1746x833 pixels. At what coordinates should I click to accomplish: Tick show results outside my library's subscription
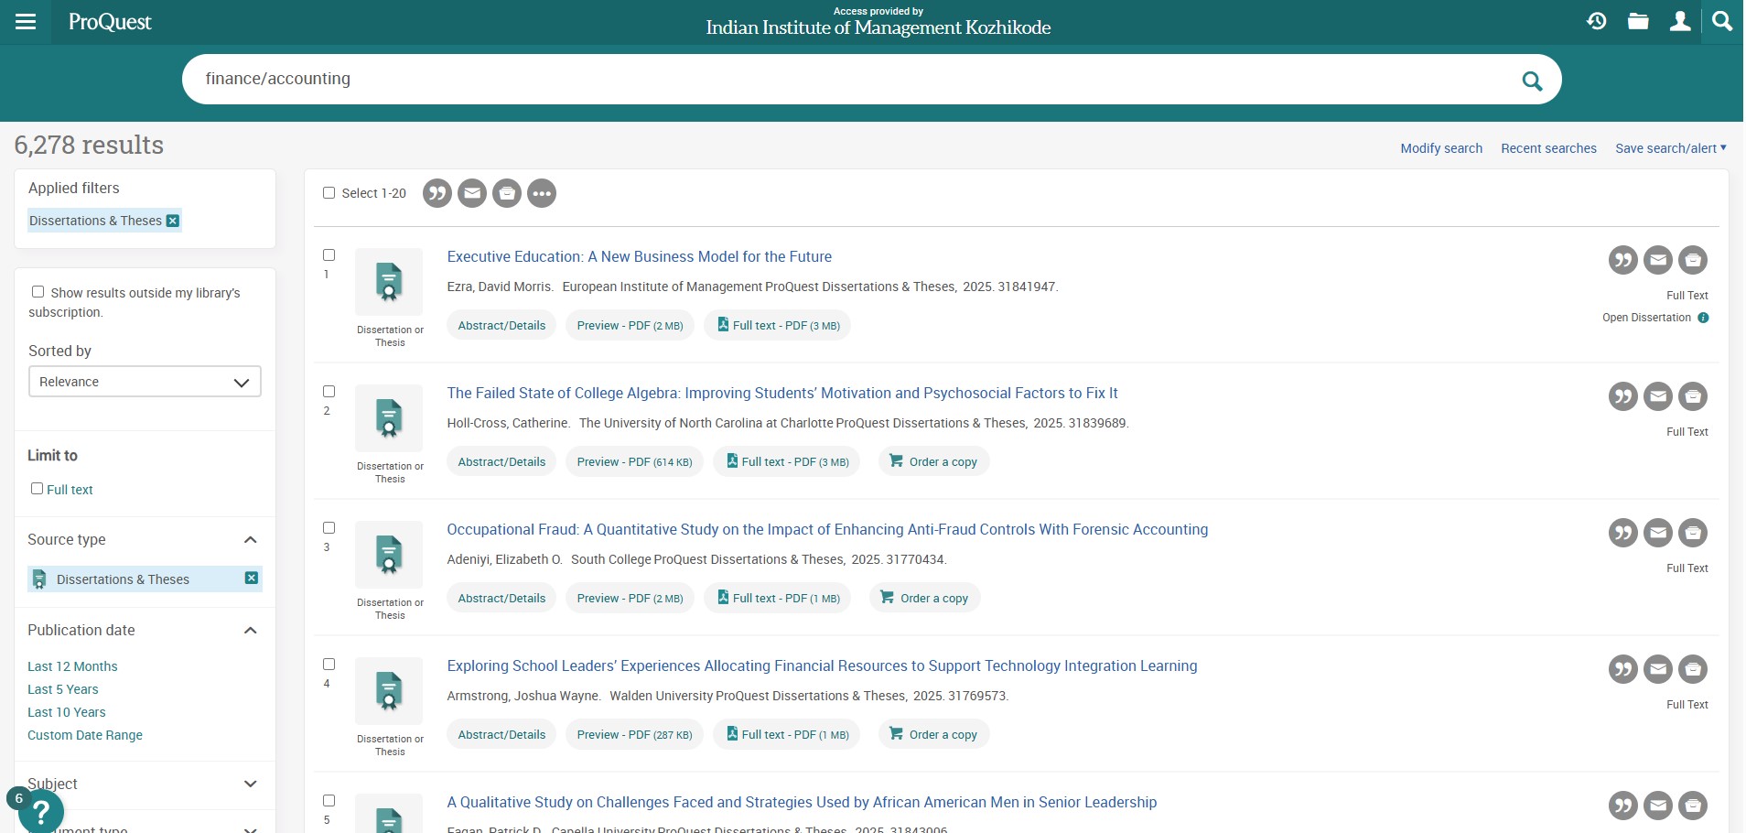click(38, 292)
